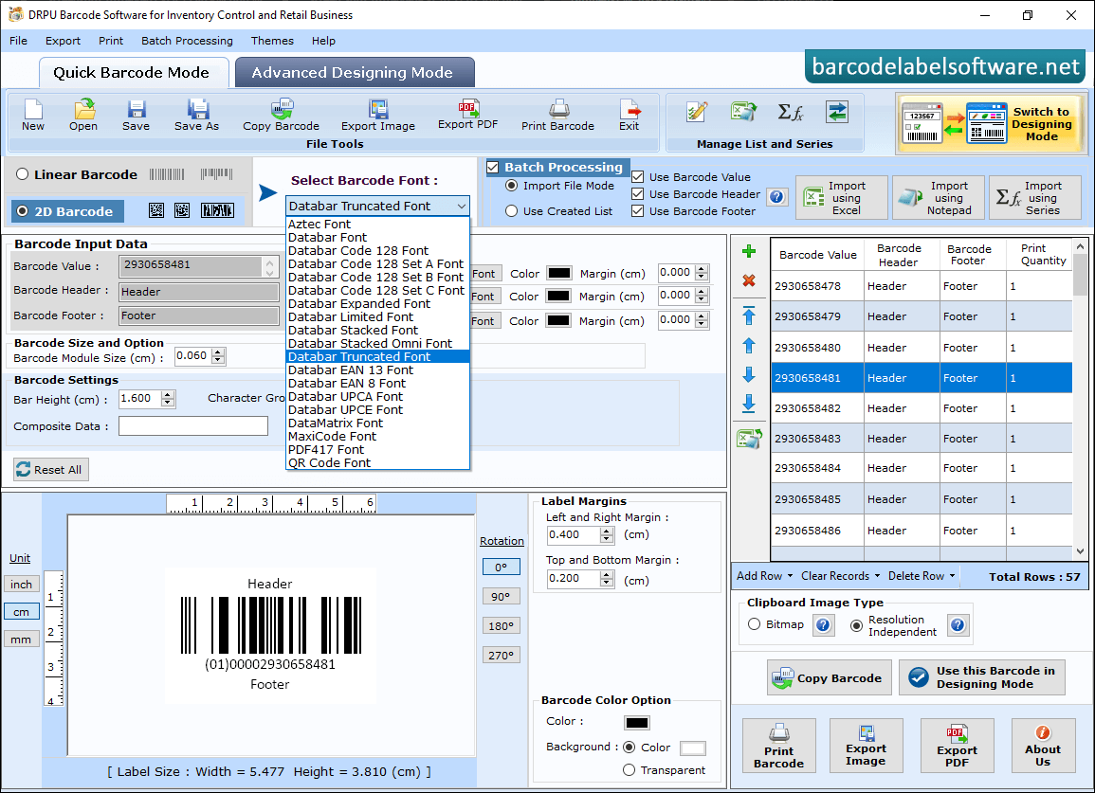Screen dimensions: 1095x793
Task: Click red X delete row icon
Action: click(749, 280)
